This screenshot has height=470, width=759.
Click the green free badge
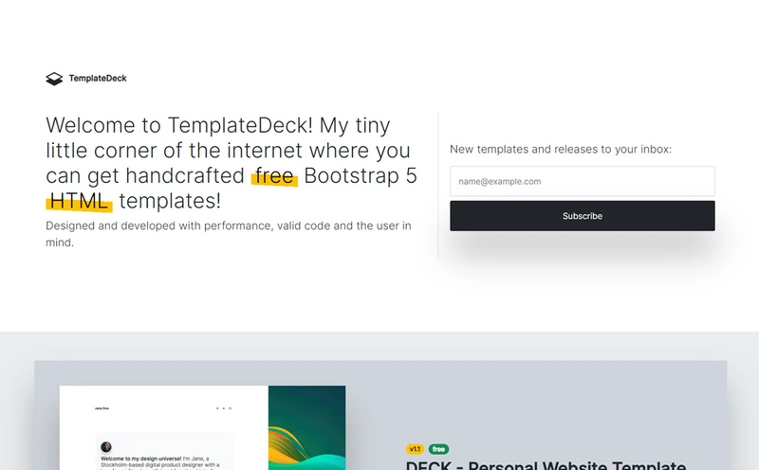[x=438, y=449]
